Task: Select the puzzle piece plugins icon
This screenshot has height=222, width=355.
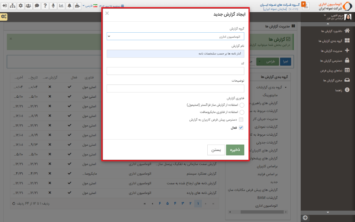Action: [x=77, y=6]
